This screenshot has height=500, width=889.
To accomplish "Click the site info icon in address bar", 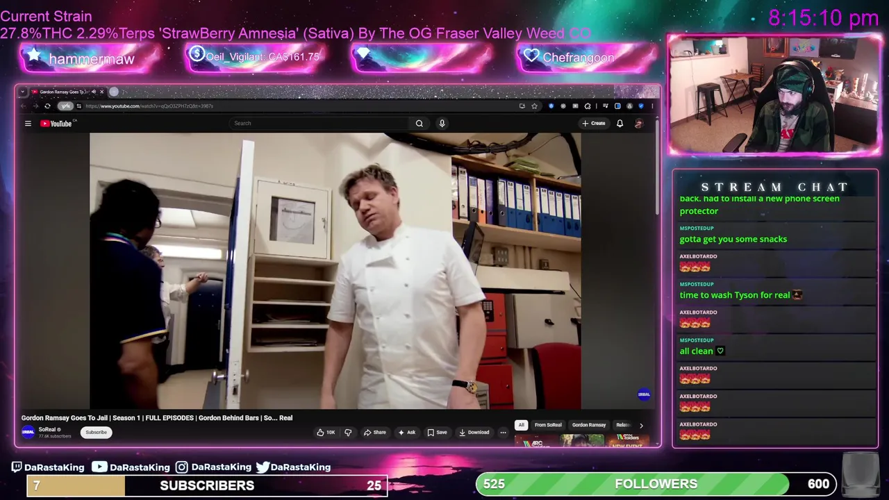I will [x=79, y=106].
